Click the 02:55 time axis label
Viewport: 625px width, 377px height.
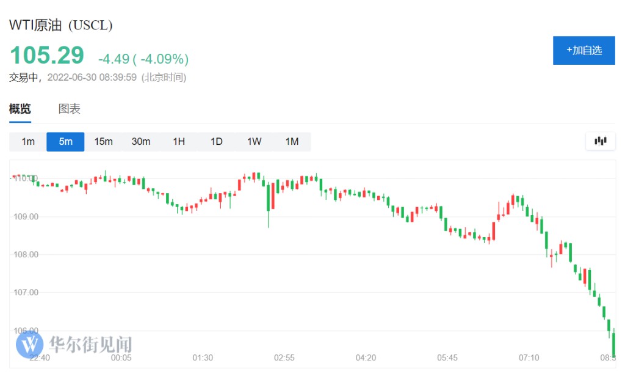click(x=284, y=357)
